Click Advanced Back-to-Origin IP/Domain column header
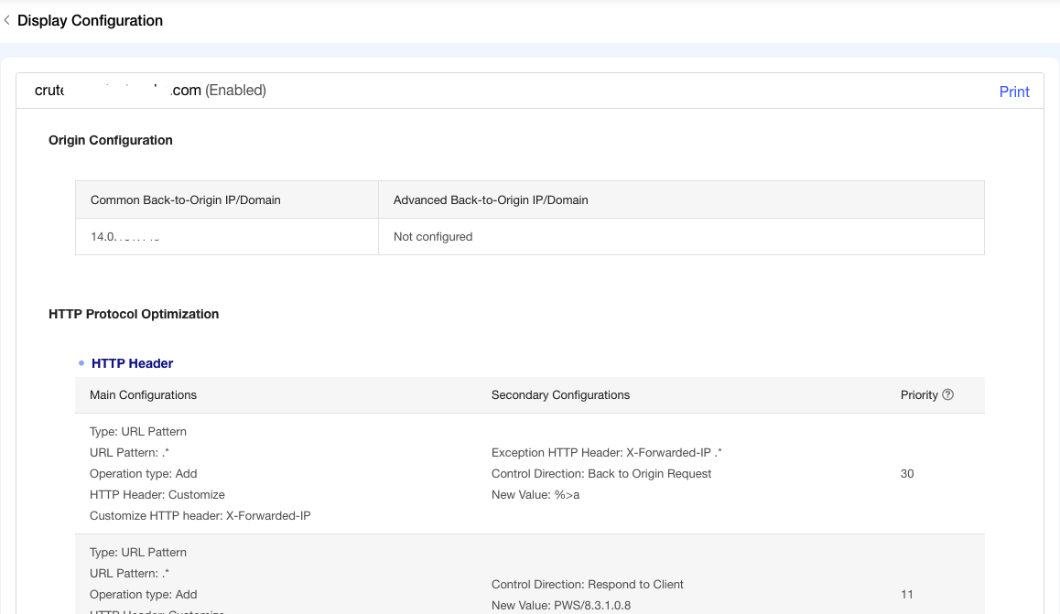The image size is (1060, 614). [491, 199]
